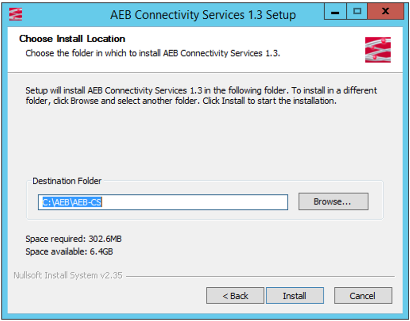Click the empty area of the destination path field
Image resolution: width=410 pixels, height=321 pixels.
(x=199, y=202)
